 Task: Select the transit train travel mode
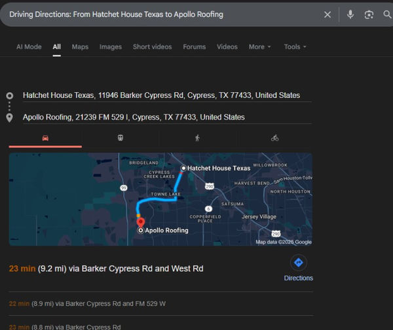coord(121,138)
